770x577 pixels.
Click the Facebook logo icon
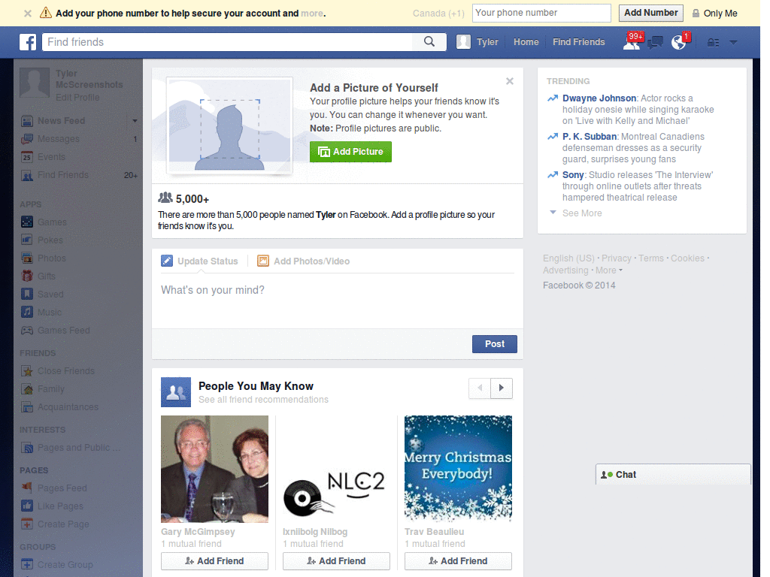click(28, 42)
